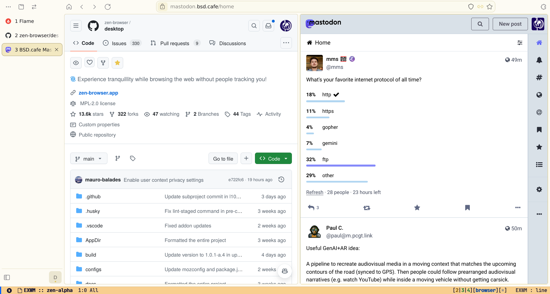The height and width of the screenshot is (294, 550).
Task: Open Mastodon hashtag explore icon
Action: coord(539,77)
